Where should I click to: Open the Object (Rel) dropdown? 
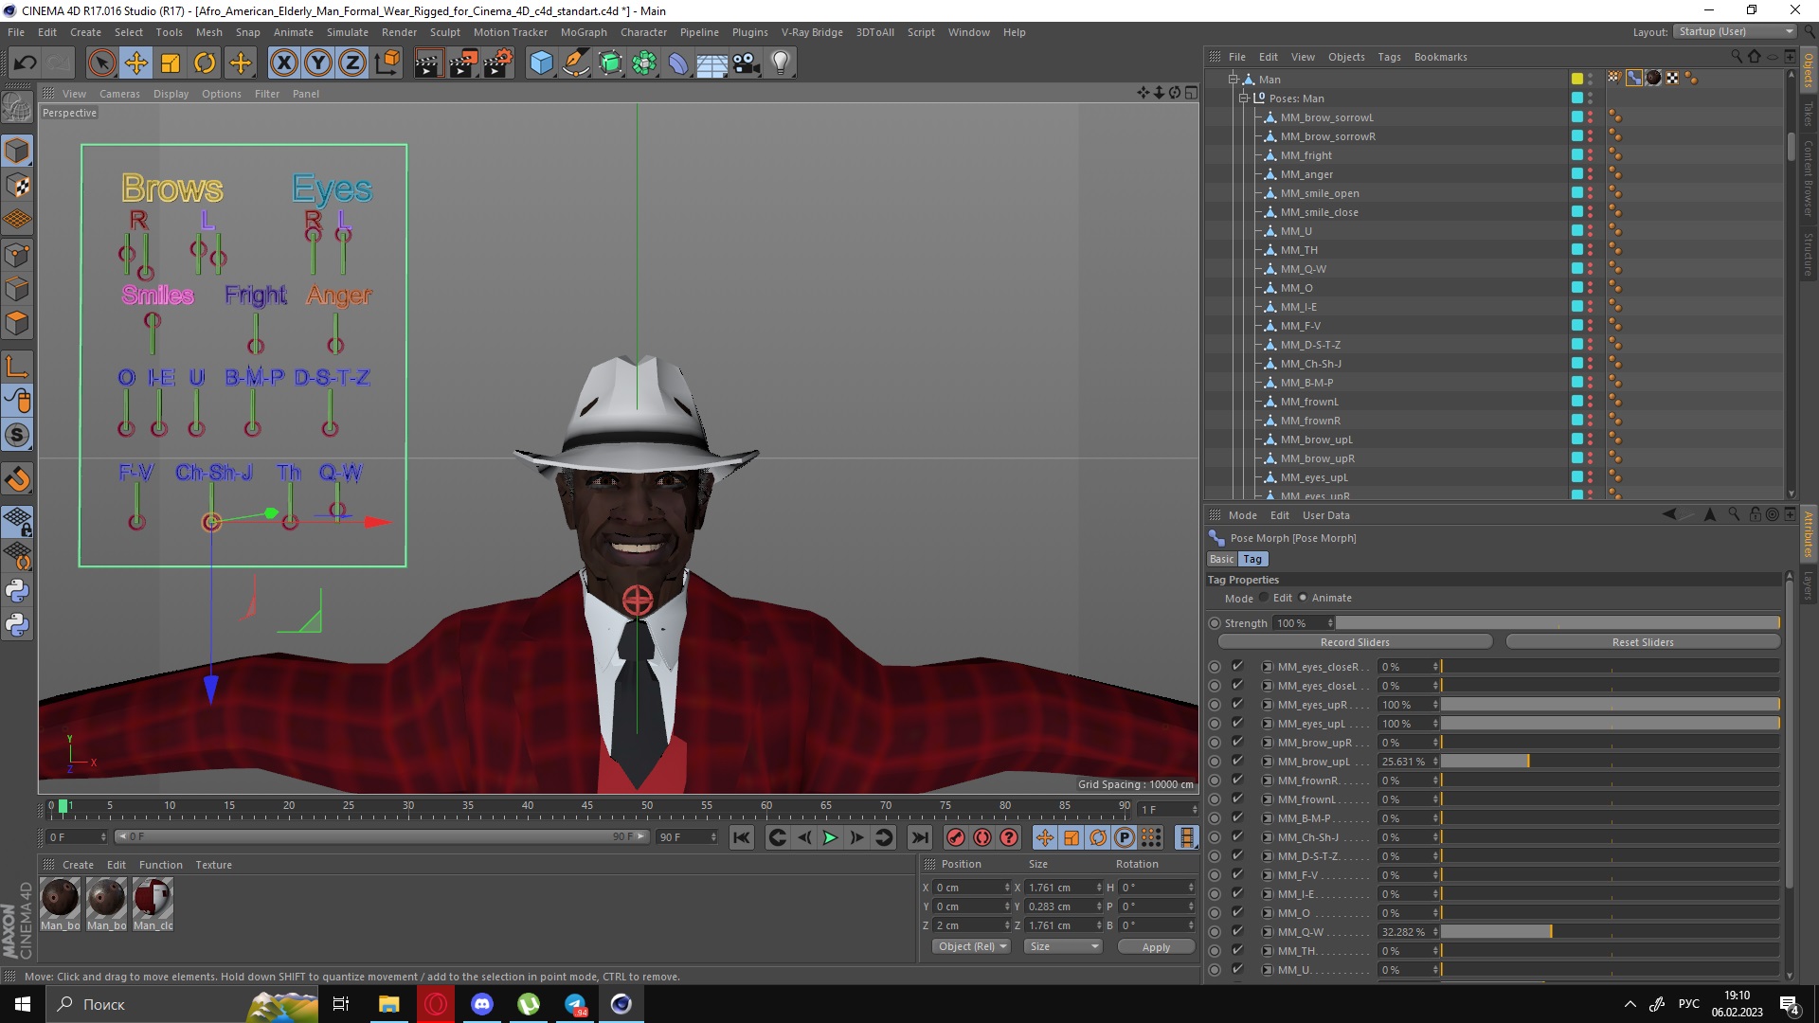pyautogui.click(x=973, y=946)
